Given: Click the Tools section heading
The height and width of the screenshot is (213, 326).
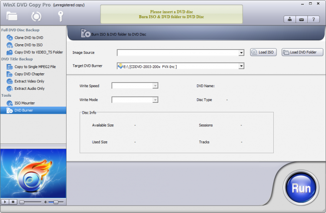Looking at the screenshot, I should [x=6, y=95].
